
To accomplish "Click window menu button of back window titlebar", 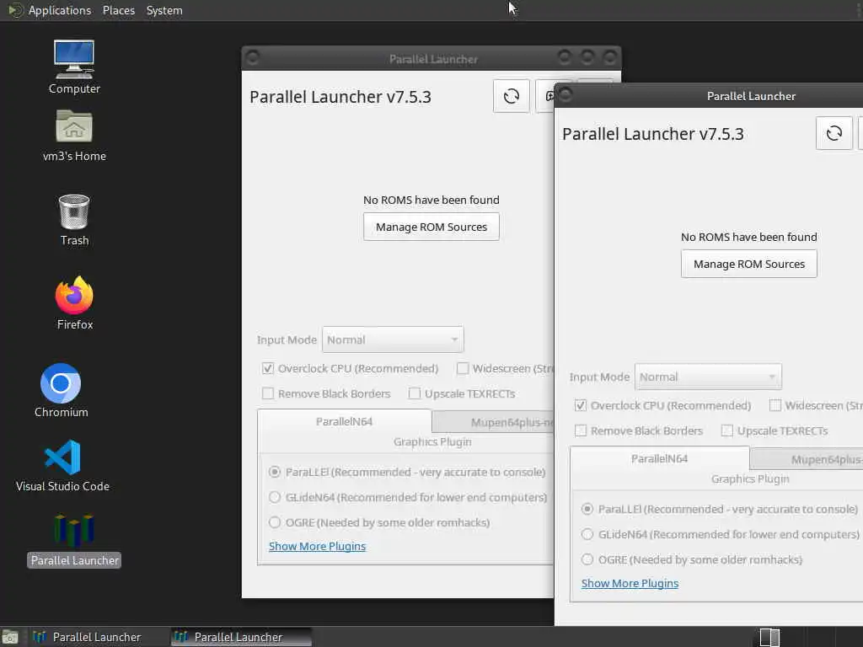I will pos(253,58).
